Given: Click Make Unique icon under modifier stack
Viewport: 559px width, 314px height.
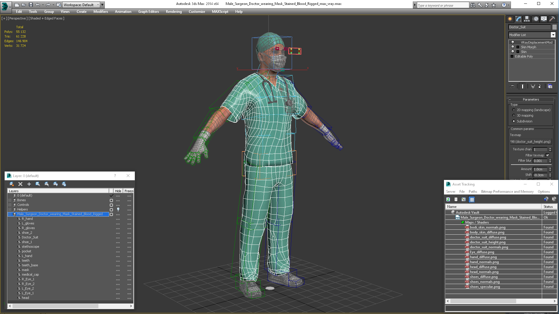Looking at the screenshot, I should click(x=533, y=86).
